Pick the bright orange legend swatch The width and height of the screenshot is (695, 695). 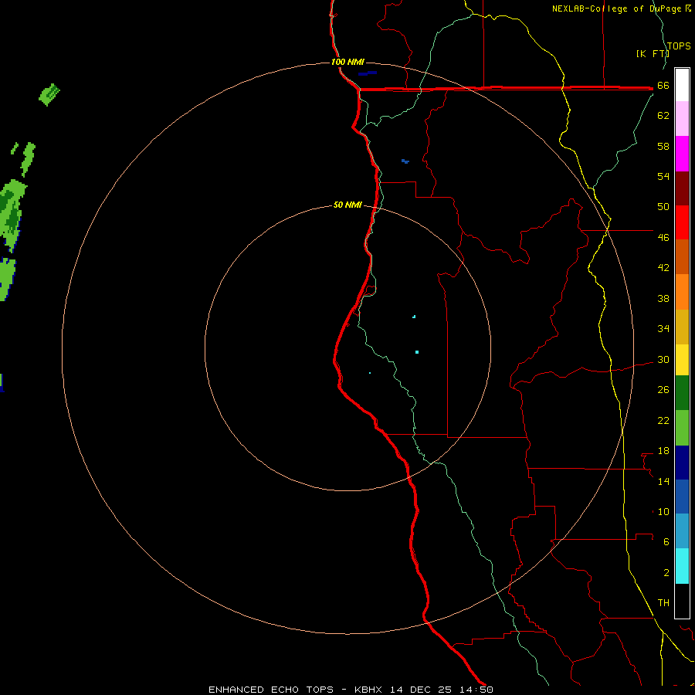pyautogui.click(x=682, y=292)
